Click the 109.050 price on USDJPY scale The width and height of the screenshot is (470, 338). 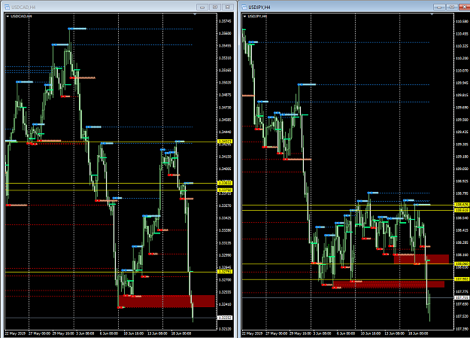462,169
